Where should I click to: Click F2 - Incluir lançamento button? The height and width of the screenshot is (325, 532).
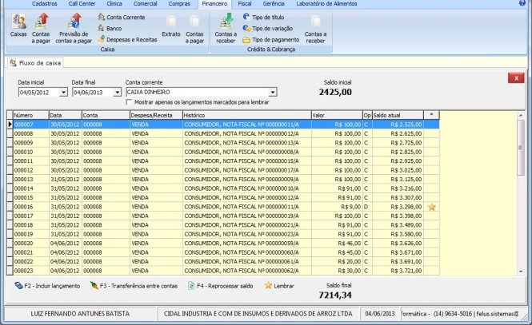pos(47,286)
